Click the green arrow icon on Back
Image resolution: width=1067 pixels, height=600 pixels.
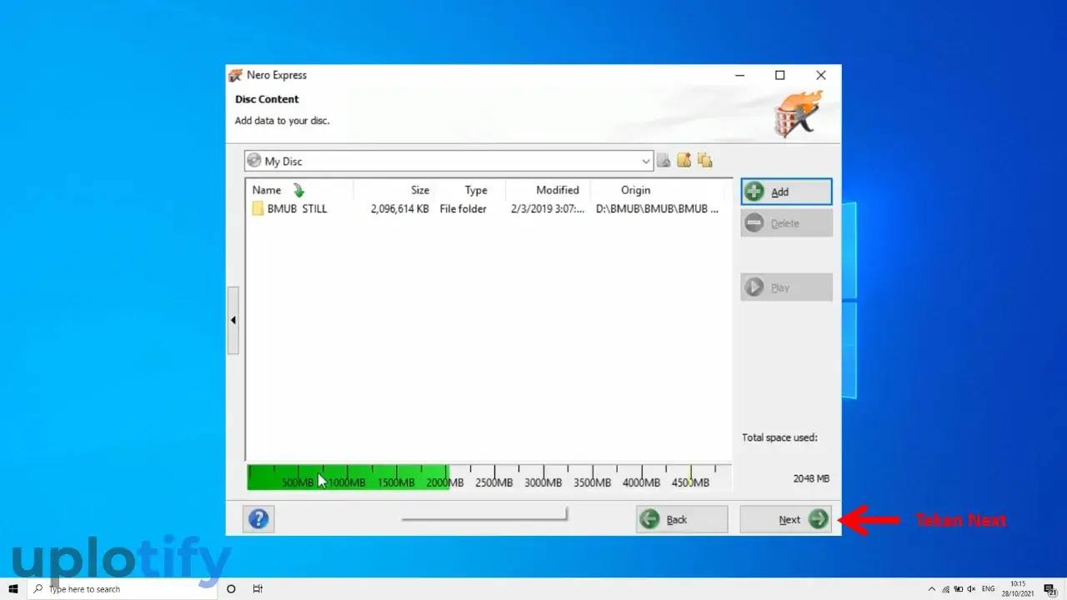tap(650, 520)
